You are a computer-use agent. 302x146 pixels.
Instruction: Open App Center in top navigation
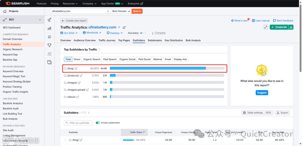tap(112, 3)
